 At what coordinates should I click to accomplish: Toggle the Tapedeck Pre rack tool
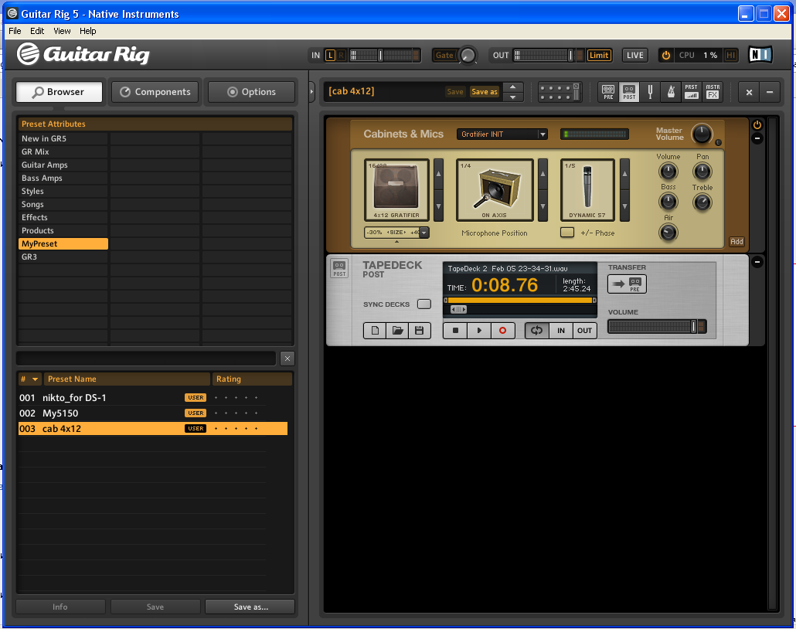(608, 92)
